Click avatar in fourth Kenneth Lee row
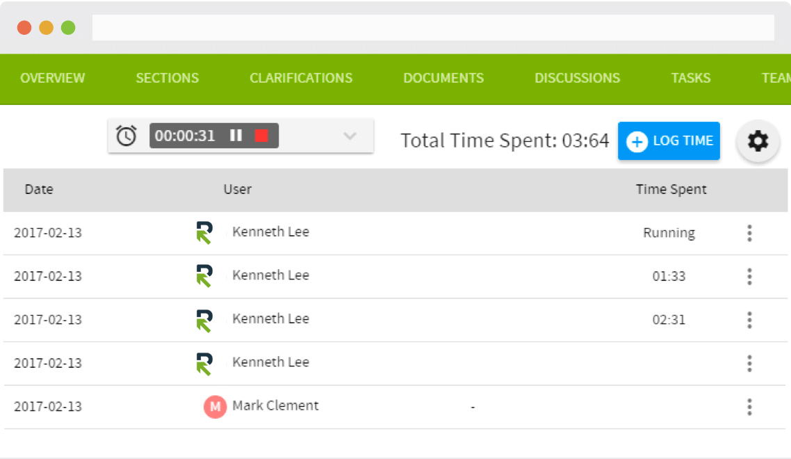 [204, 363]
